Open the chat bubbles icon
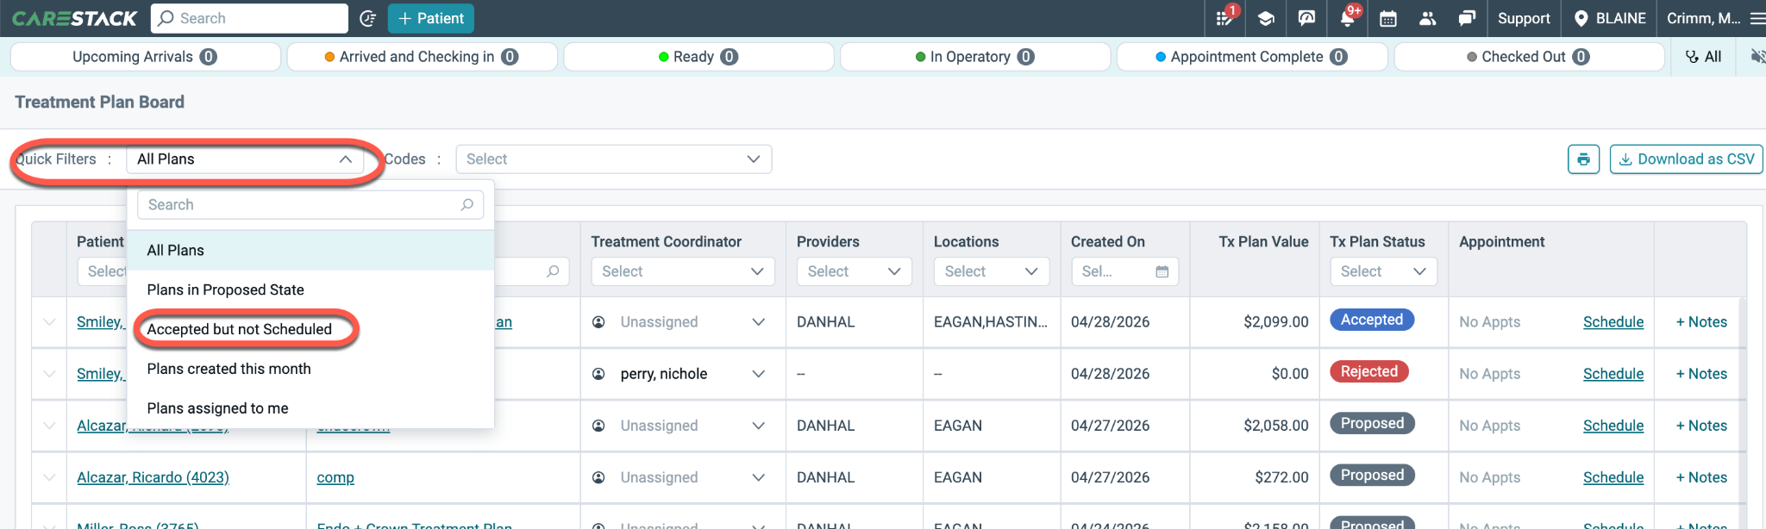Screen dimensions: 1766x529 click(1467, 18)
